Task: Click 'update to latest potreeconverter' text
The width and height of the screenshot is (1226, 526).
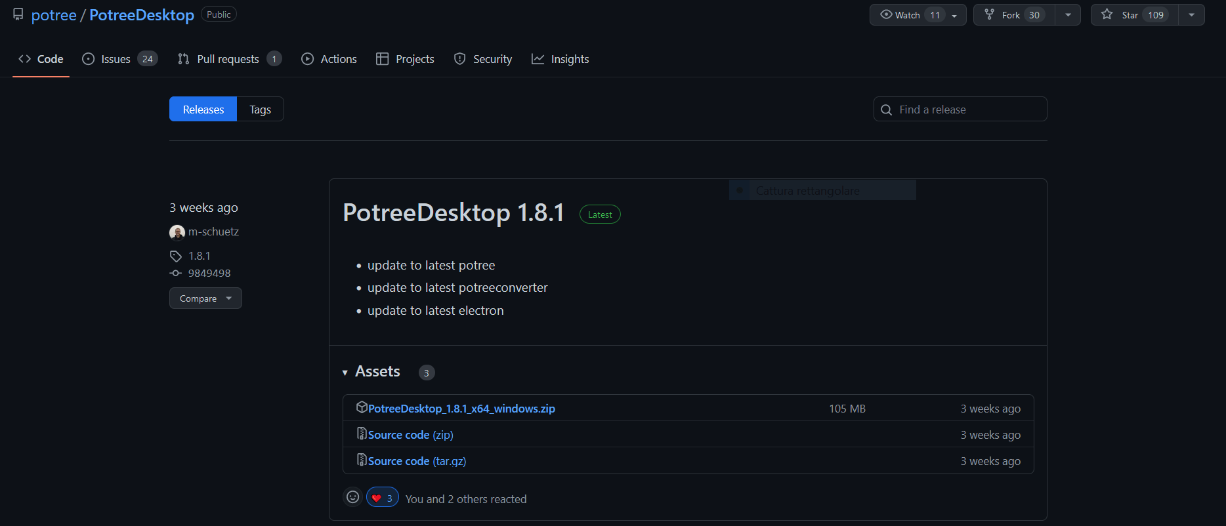Action: pos(457,287)
